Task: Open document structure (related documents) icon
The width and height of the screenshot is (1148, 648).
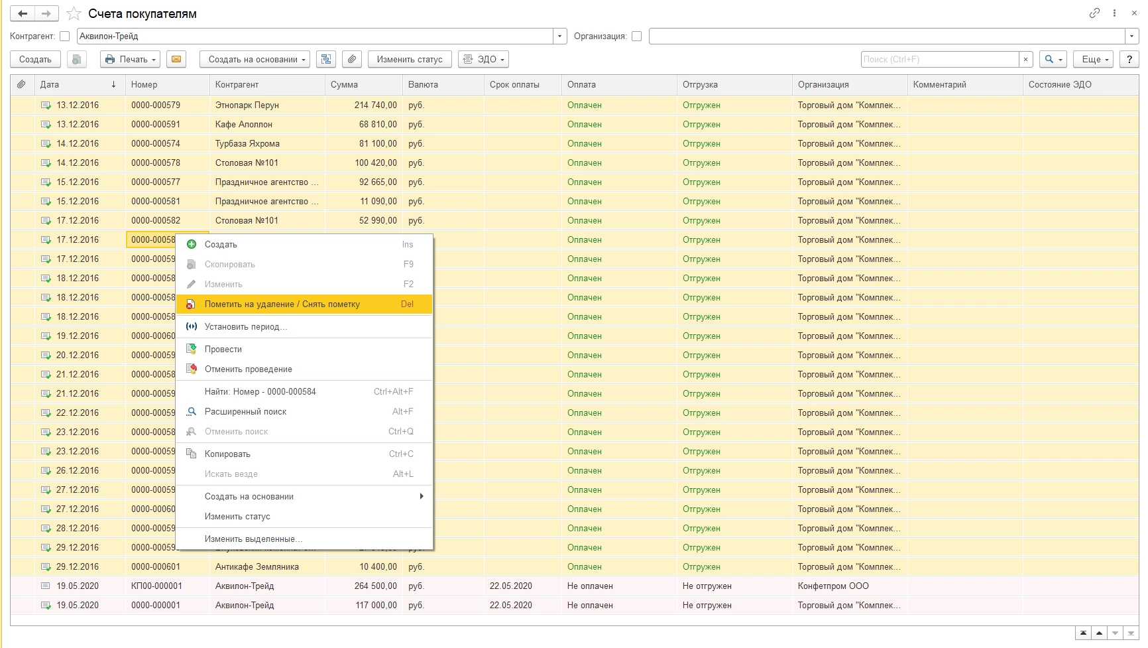Action: (326, 60)
